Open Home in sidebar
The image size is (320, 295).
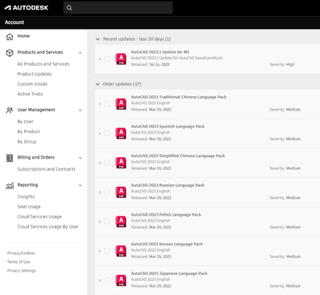coord(23,36)
